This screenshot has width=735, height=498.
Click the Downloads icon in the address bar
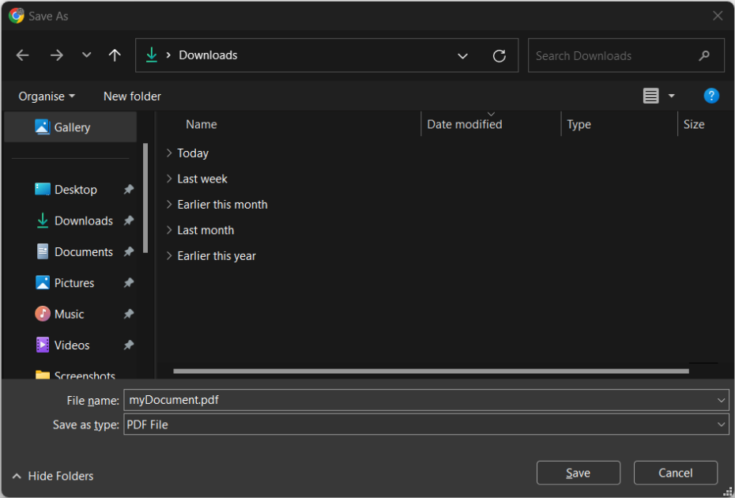pyautogui.click(x=151, y=55)
